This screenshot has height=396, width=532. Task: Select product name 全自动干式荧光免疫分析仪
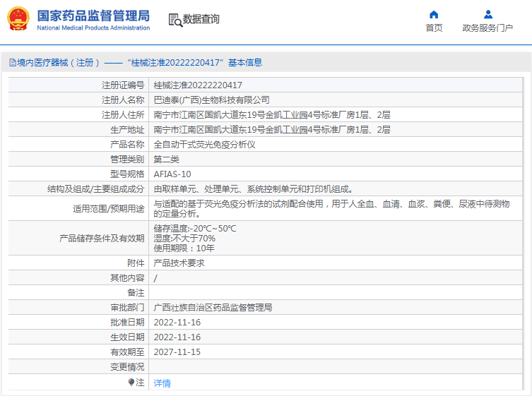tap(204, 145)
